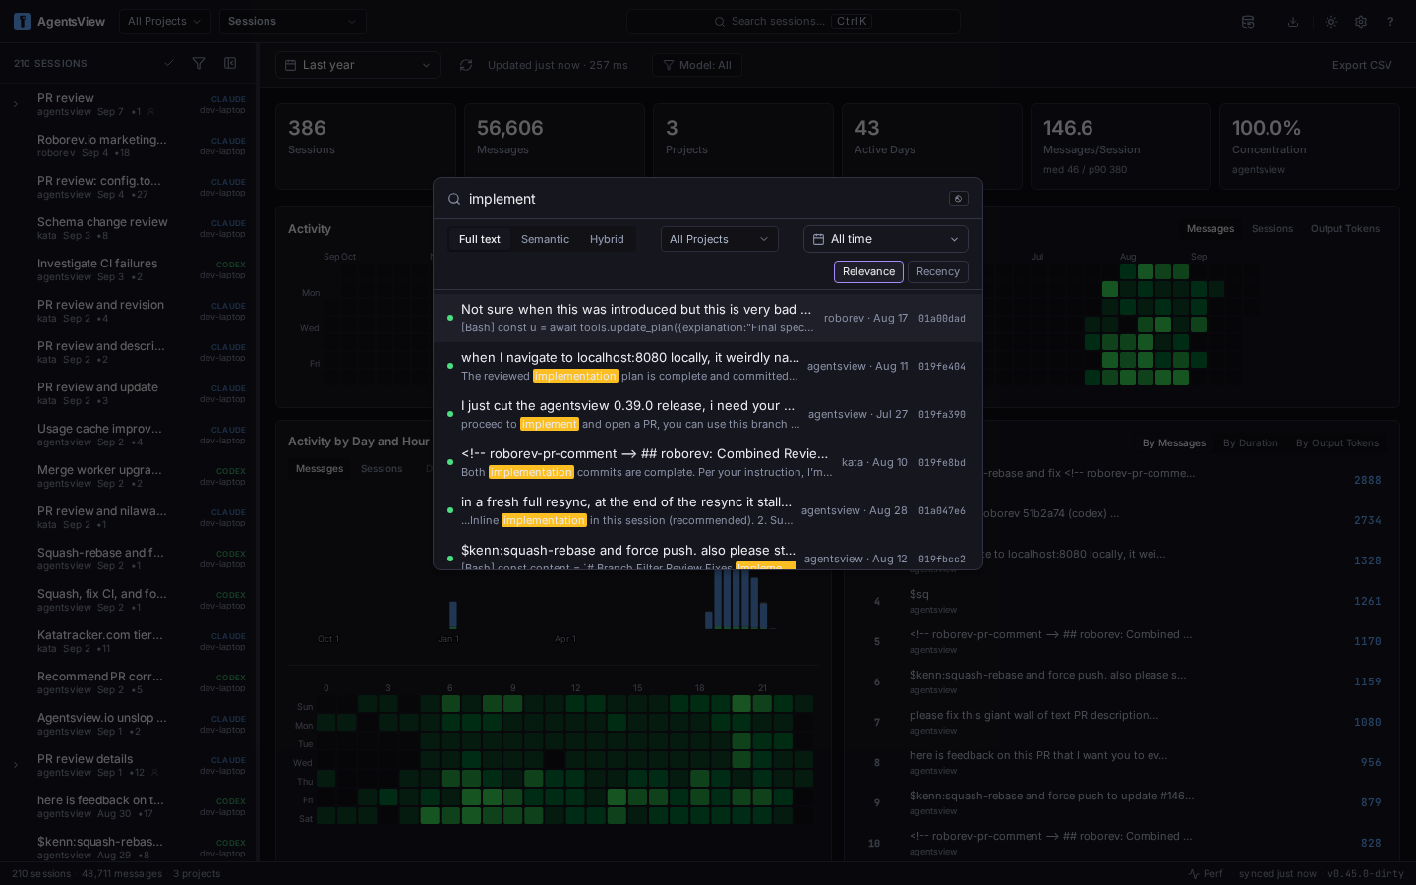1416x885 pixels.
Task: Click the top Search sessions bar
Action: (794, 22)
